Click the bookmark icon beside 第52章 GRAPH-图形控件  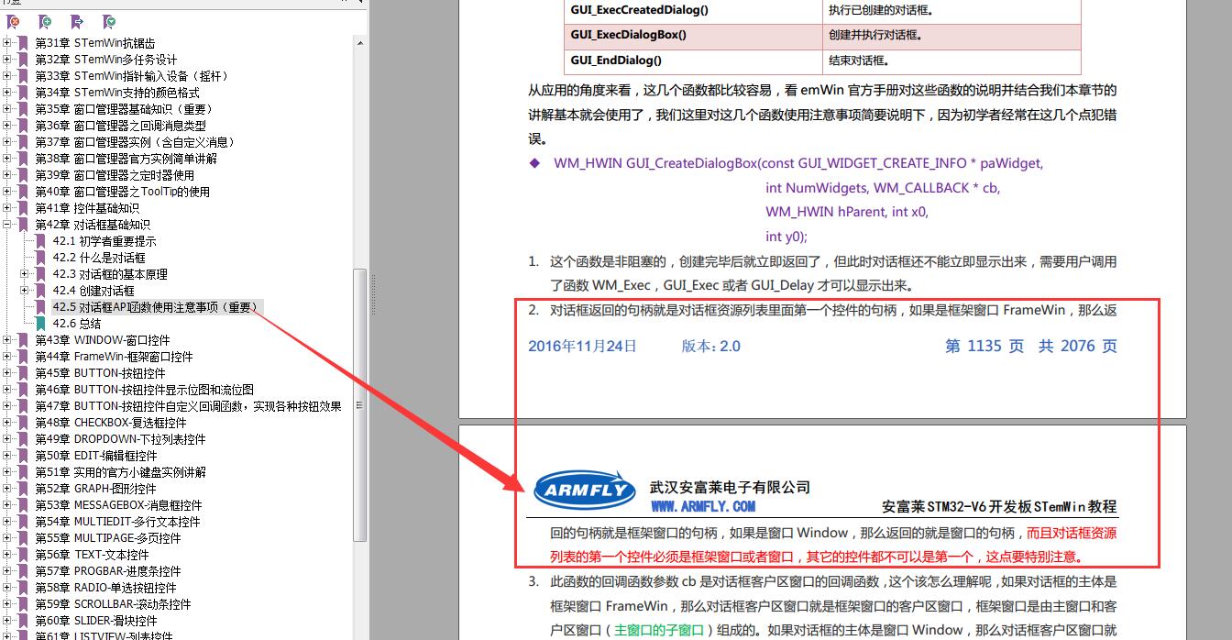pyautogui.click(x=23, y=489)
